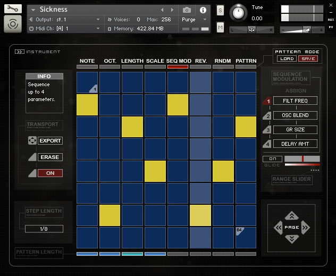Click the page down double-chevron arrow

pos(291,239)
